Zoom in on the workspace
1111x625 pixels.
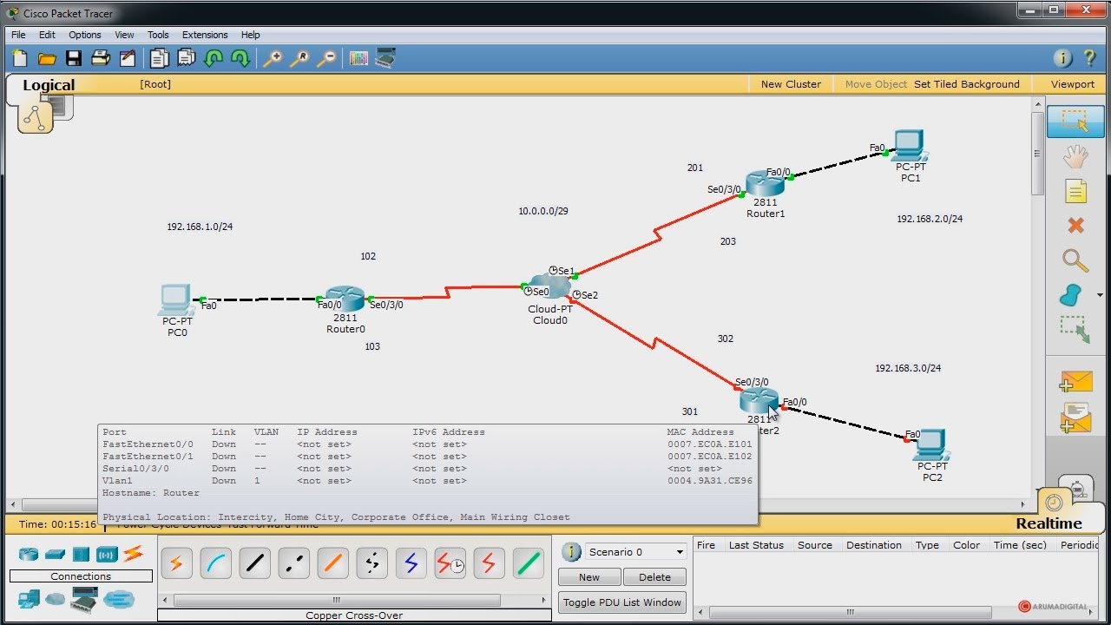(x=273, y=58)
